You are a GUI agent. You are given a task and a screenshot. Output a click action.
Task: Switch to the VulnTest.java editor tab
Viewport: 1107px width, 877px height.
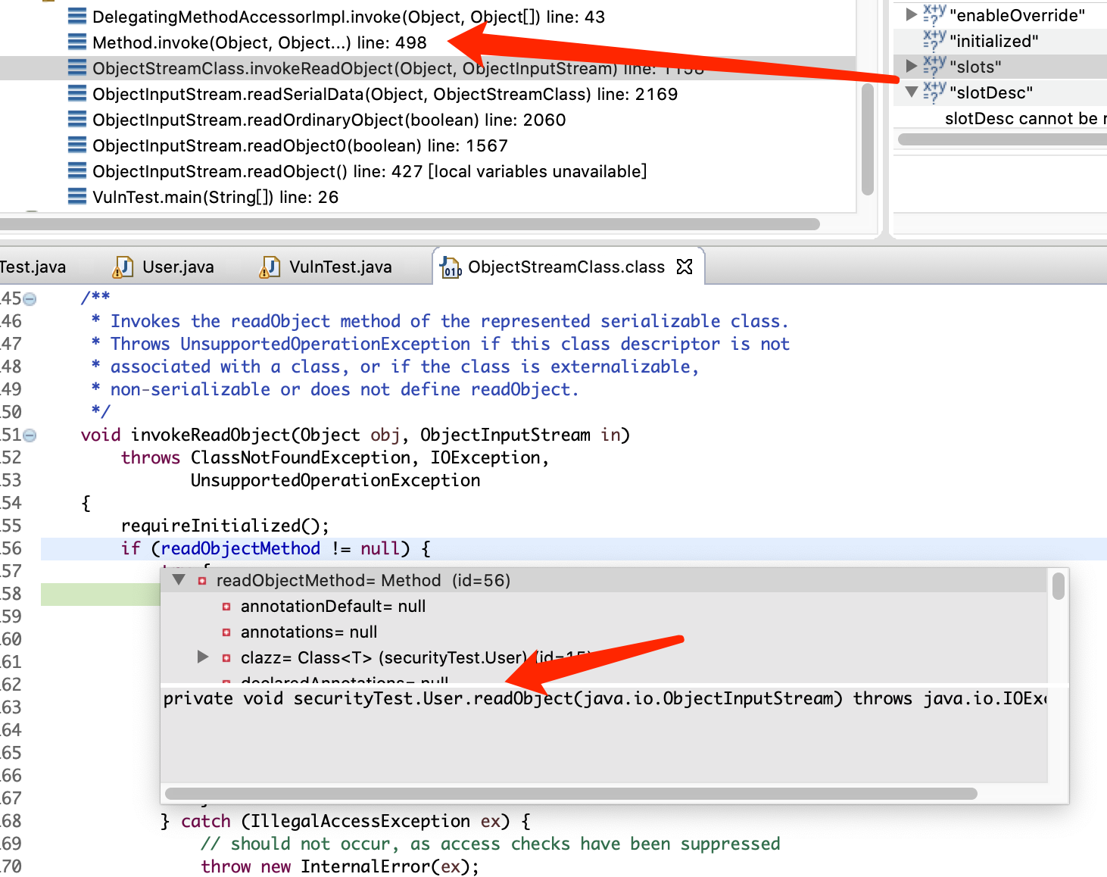(326, 267)
